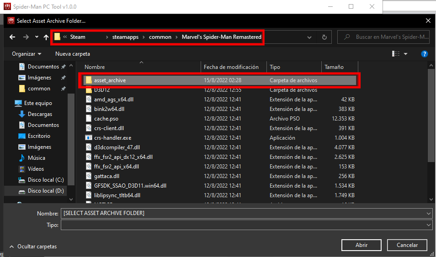This screenshot has width=436, height=257.
Task: Click the folder icon in address bar
Action: point(57,37)
